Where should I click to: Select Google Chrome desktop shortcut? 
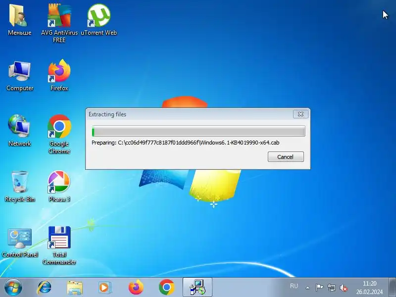coord(59,134)
